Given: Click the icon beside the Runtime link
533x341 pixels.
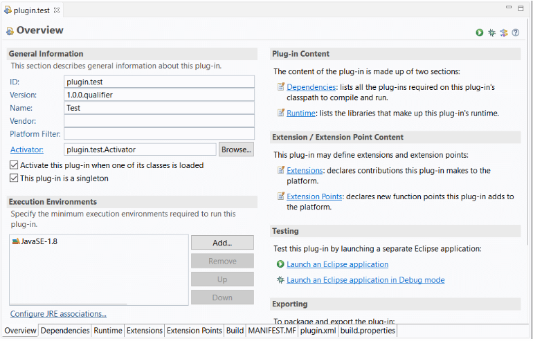Looking at the screenshot, I should click(281, 113).
